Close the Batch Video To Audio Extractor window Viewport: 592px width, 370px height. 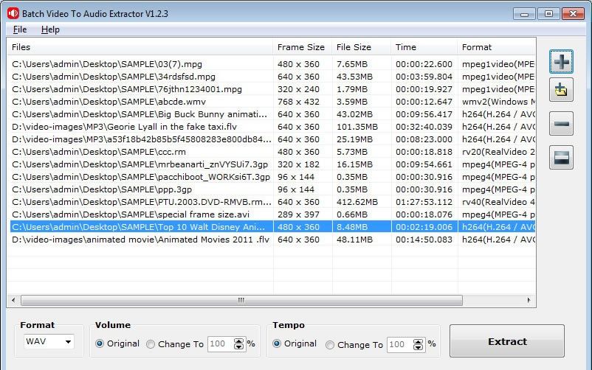[x=573, y=13]
